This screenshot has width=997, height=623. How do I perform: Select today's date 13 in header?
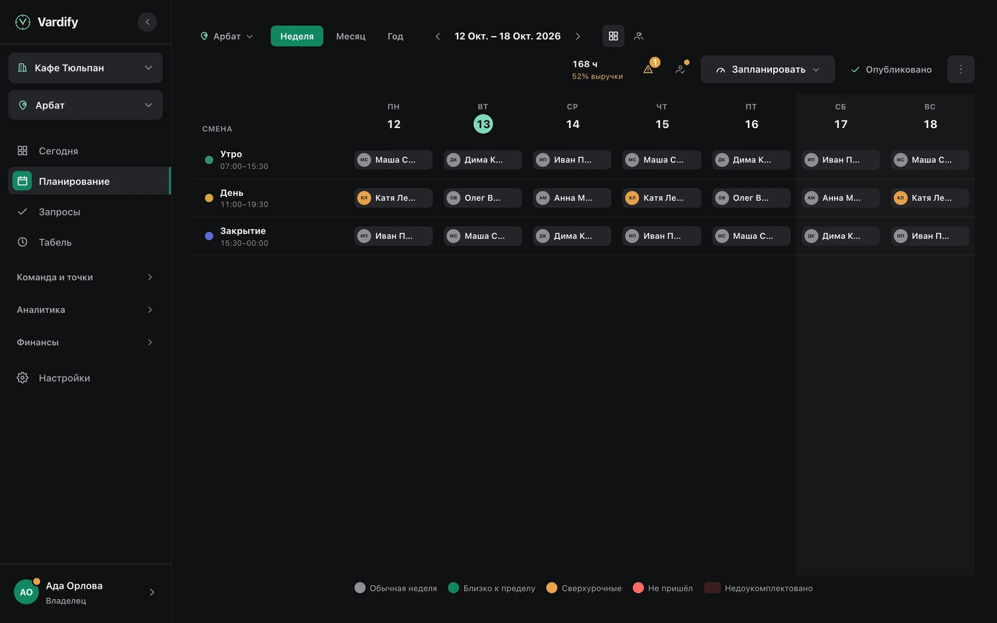click(x=483, y=124)
